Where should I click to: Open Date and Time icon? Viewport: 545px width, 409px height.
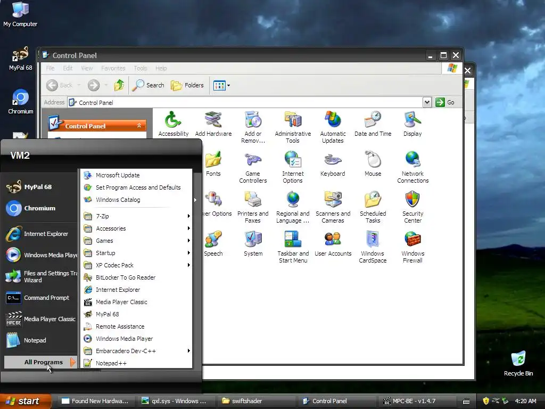pos(373,124)
